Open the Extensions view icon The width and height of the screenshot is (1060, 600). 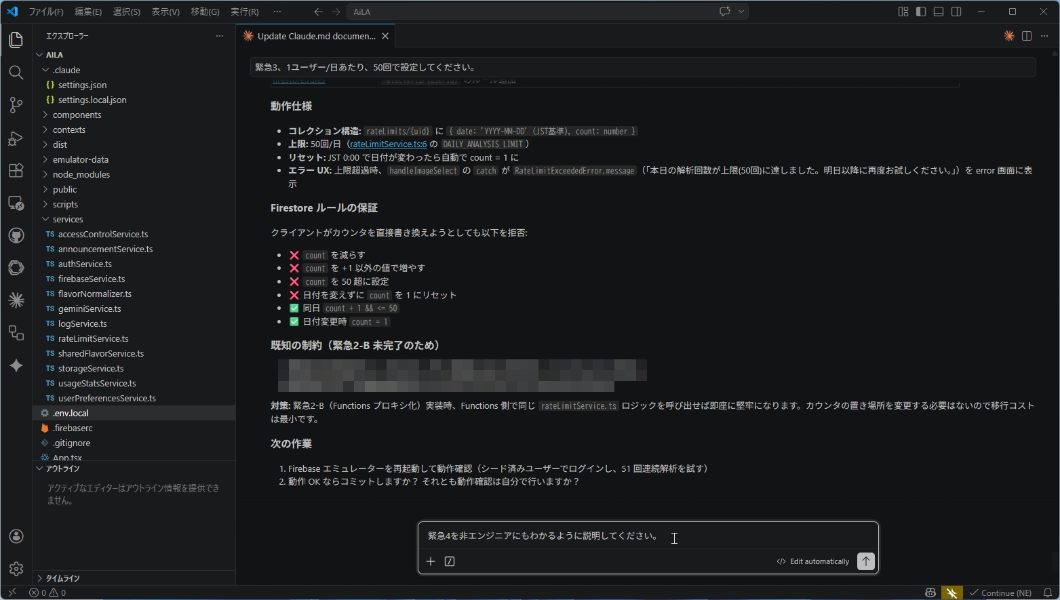16,170
